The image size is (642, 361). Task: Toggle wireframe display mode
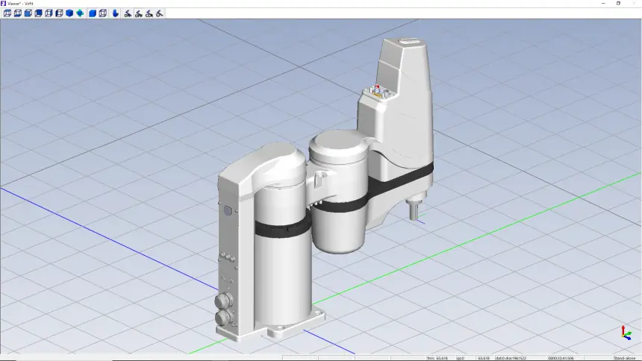tap(104, 13)
